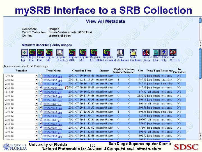Screen dimensions: 202x152
Task: Click the Online Help question mark icon
Action: pyautogui.click(x=164, y=52)
